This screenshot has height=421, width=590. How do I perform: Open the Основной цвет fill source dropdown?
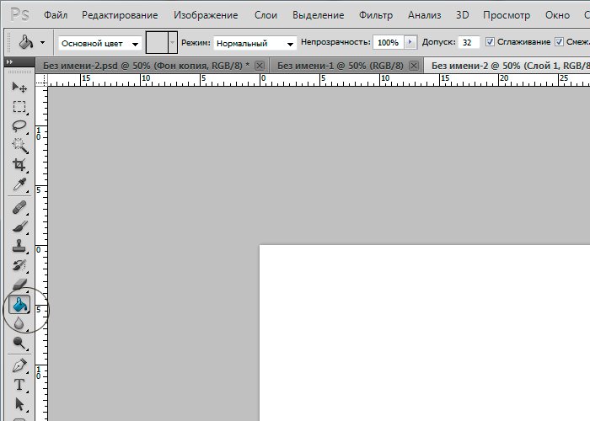(99, 43)
